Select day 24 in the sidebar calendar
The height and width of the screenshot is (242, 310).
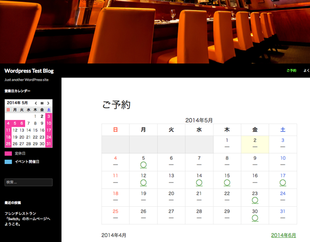click(49, 137)
